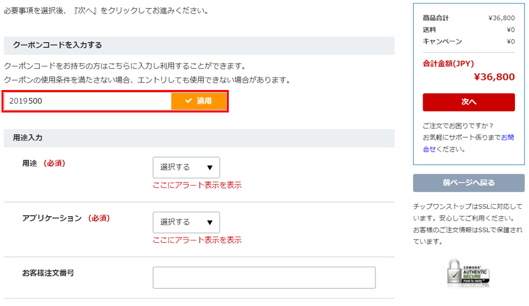This screenshot has width=529, height=306.
Task: Open the 用途 選択する dropdown
Action: tap(186, 167)
